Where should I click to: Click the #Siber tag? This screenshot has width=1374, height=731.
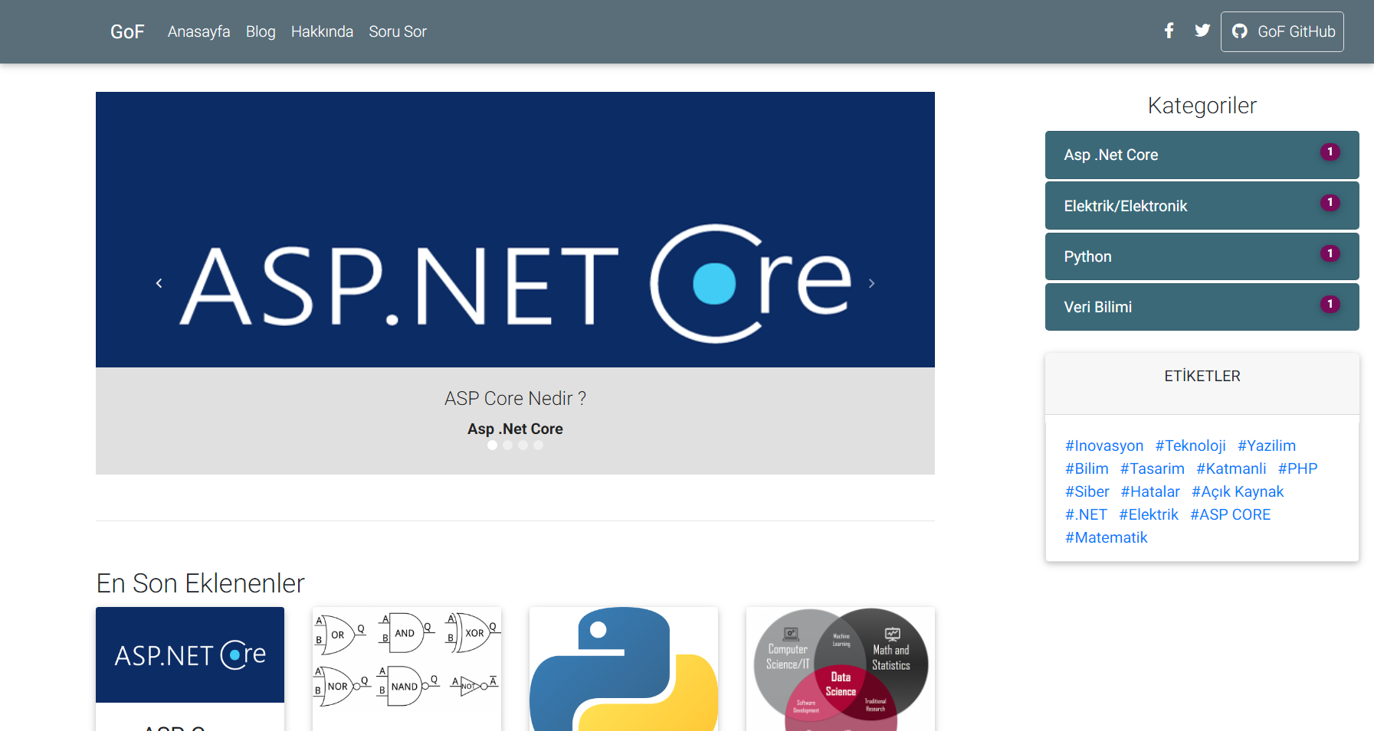click(1087, 491)
